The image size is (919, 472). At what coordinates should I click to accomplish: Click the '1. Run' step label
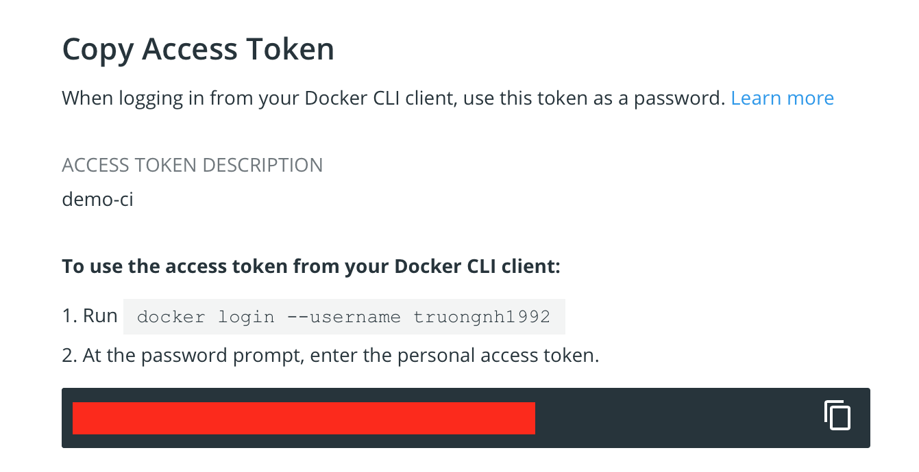click(x=90, y=316)
